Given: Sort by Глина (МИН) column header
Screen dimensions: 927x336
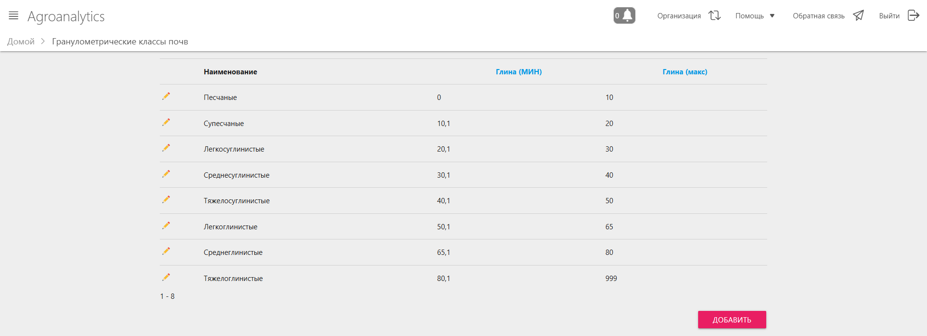Looking at the screenshot, I should [x=519, y=72].
